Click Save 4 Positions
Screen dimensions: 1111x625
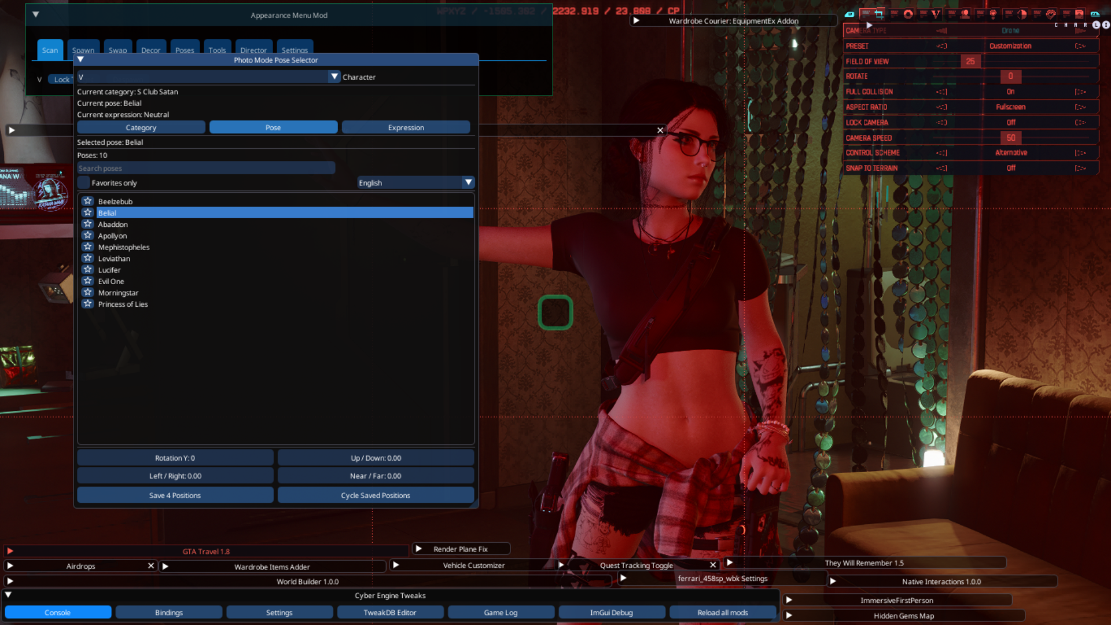coord(175,495)
